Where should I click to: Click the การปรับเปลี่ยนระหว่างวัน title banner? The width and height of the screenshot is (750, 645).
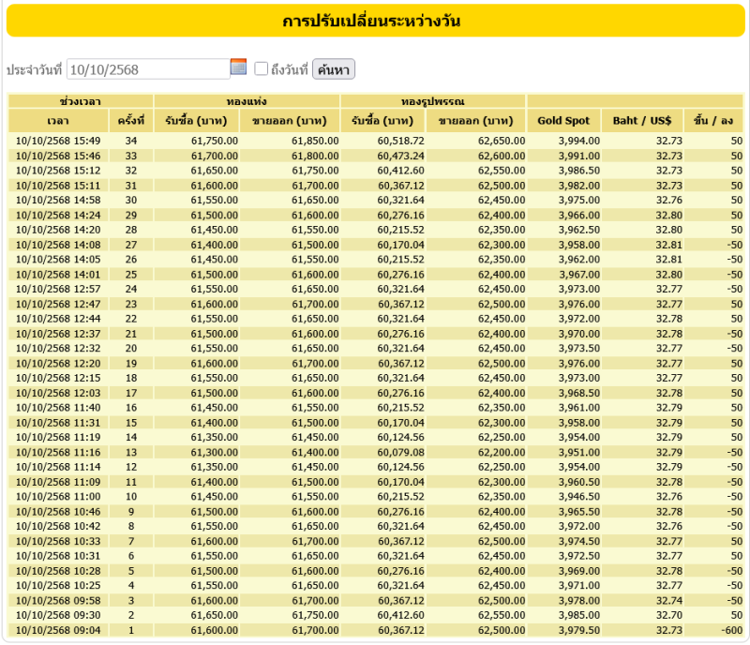coord(375,21)
